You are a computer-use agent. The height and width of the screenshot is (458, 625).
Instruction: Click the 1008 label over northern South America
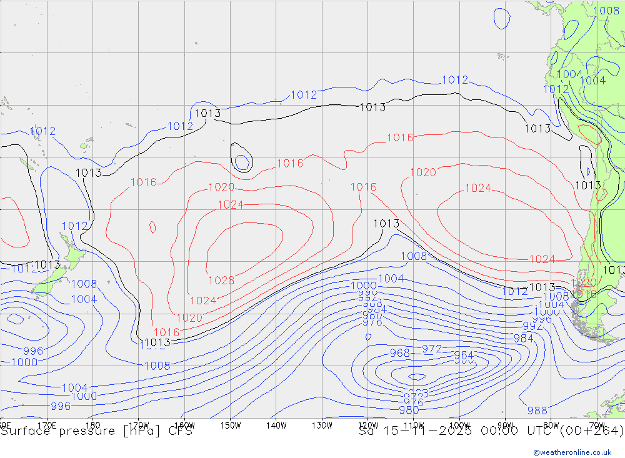click(606, 11)
